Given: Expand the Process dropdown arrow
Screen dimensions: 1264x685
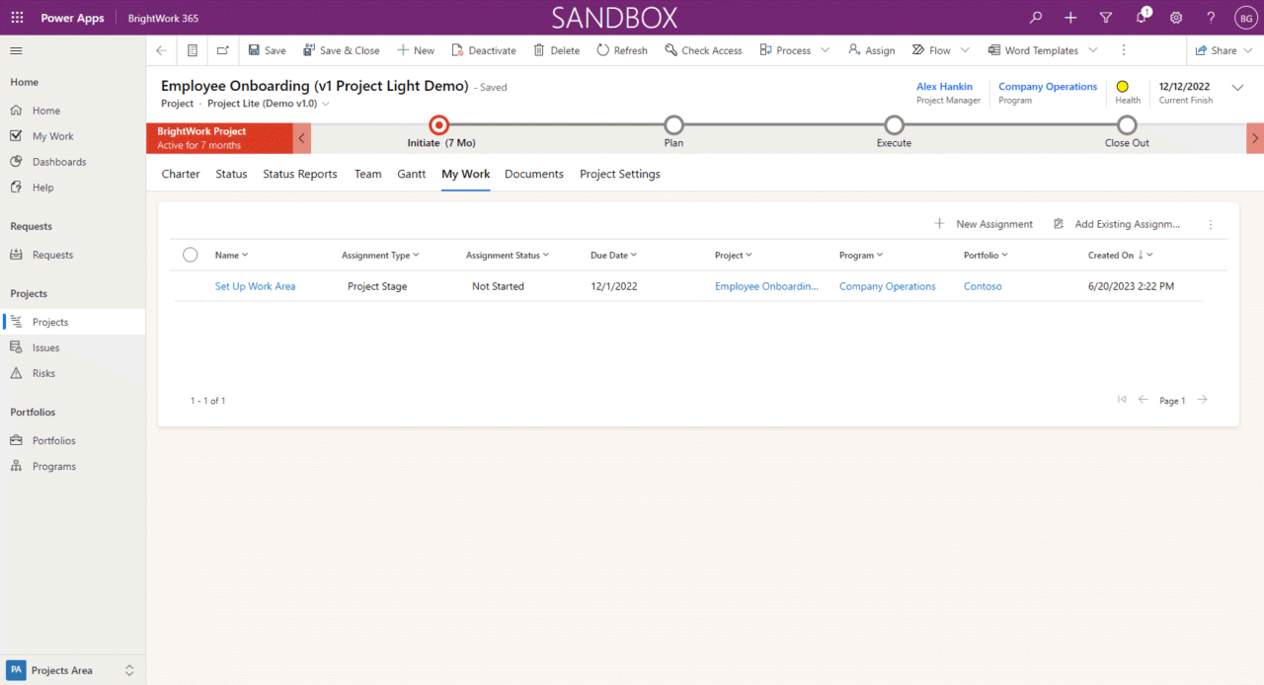Looking at the screenshot, I should [x=826, y=50].
